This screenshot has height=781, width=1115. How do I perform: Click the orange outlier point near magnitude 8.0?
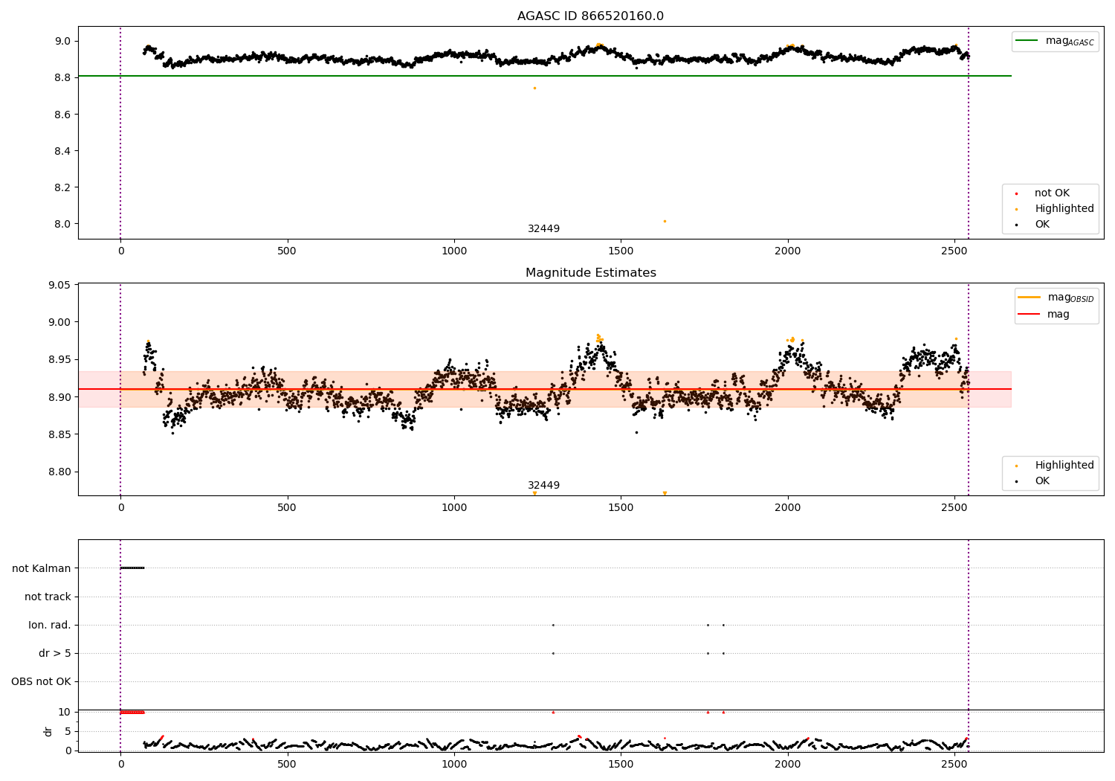click(665, 221)
